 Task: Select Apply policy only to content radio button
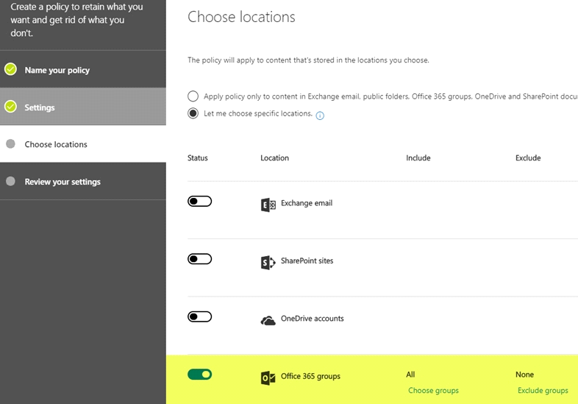coord(193,96)
